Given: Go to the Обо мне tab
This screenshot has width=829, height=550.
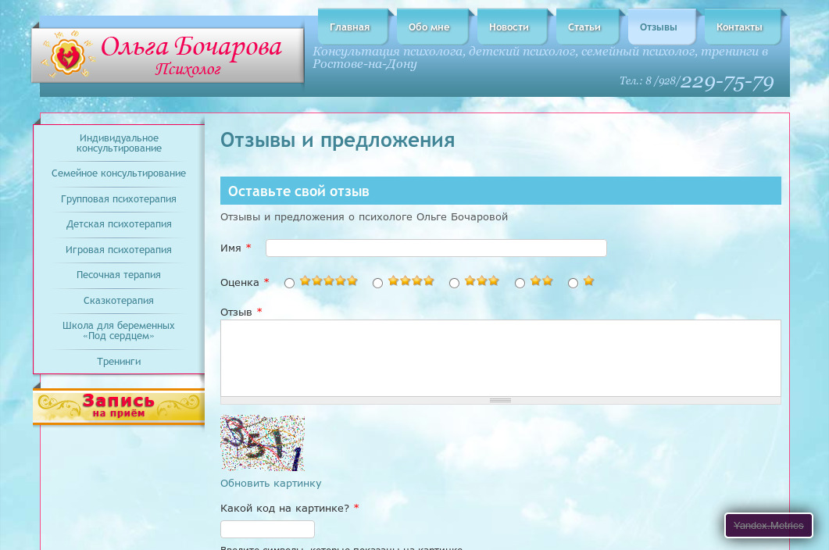Looking at the screenshot, I should click(x=429, y=27).
